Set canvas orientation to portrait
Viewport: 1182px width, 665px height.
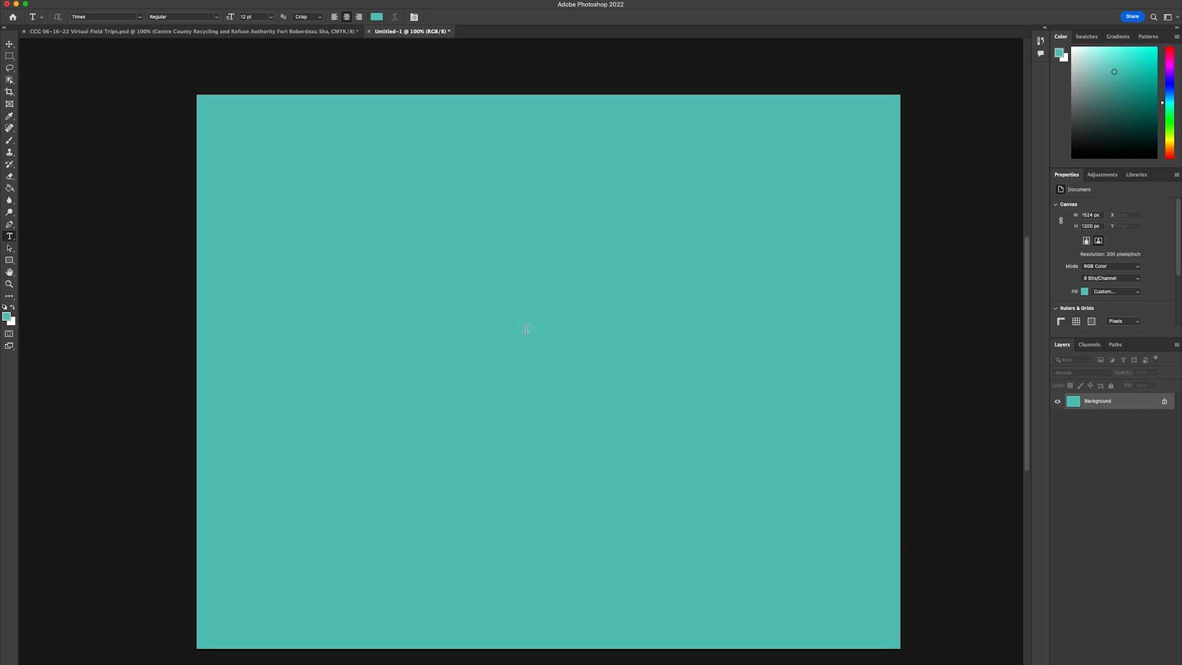tap(1087, 241)
